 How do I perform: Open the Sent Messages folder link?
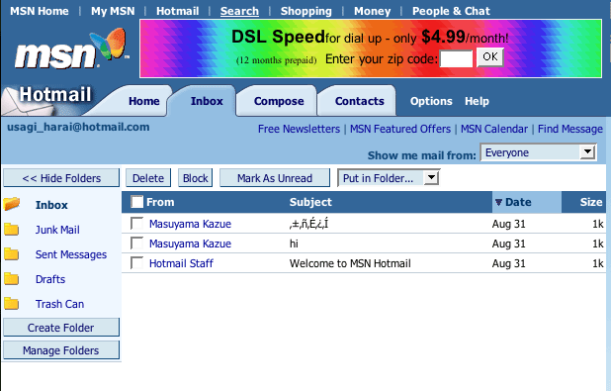(x=71, y=254)
